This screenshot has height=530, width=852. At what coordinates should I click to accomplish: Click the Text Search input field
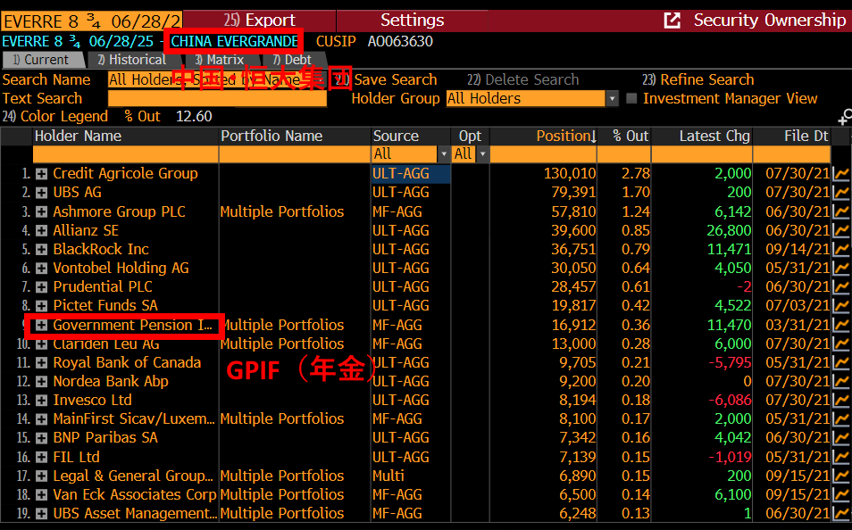(x=217, y=99)
